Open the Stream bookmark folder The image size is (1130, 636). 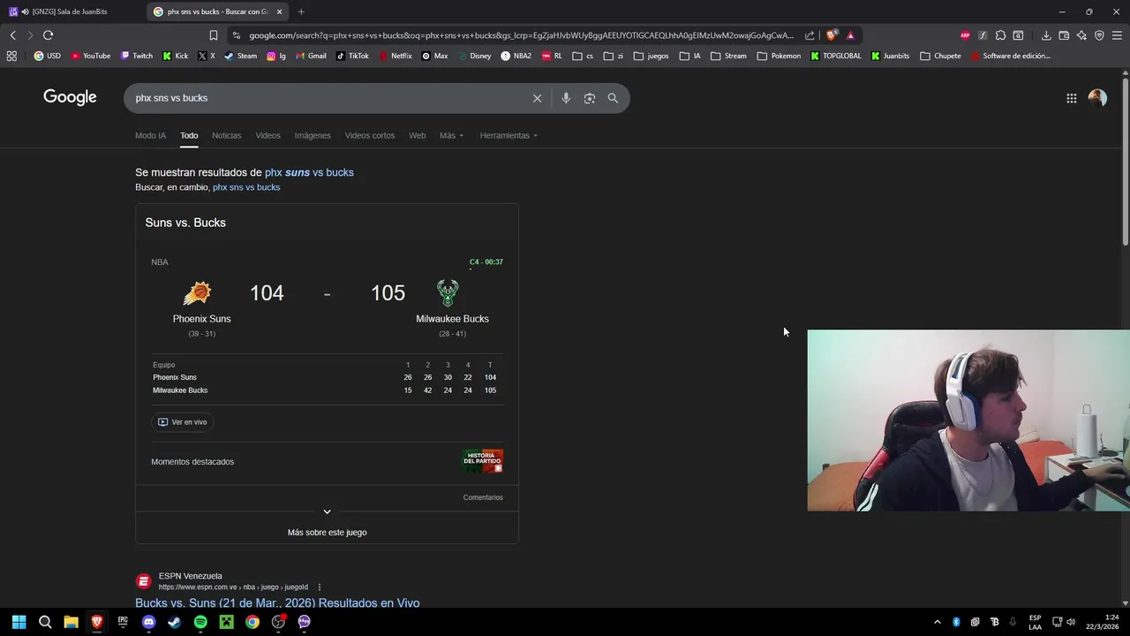point(728,56)
